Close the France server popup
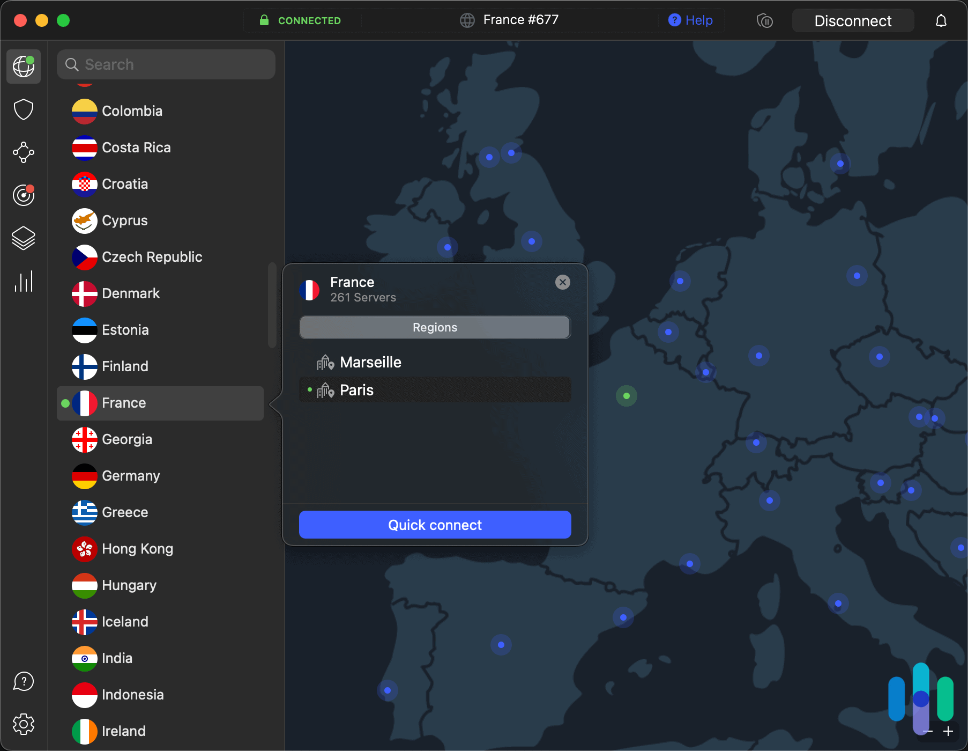968x751 pixels. [562, 282]
